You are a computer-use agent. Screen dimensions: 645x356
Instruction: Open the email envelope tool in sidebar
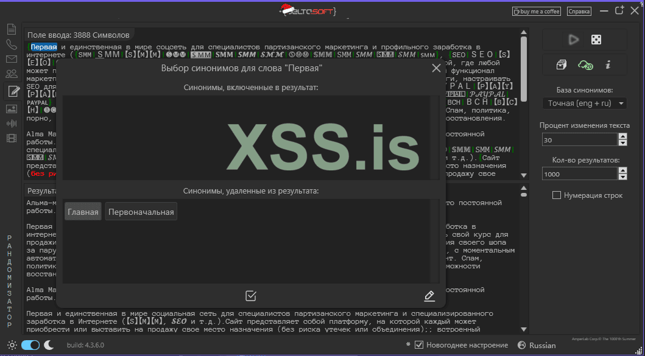pos(12,59)
